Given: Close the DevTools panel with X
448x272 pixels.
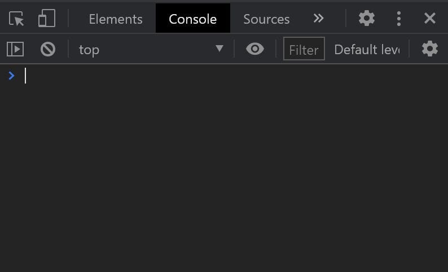Looking at the screenshot, I should [x=430, y=18].
